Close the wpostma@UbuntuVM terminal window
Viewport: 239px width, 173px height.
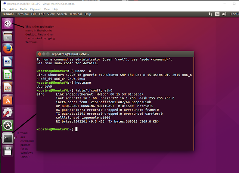click(40, 54)
